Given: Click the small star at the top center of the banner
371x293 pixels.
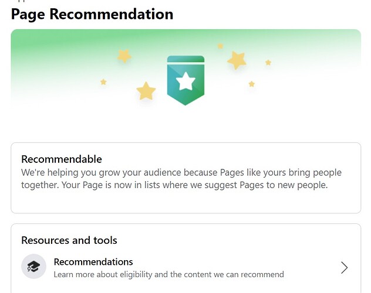Looking at the screenshot, I should click(220, 46).
